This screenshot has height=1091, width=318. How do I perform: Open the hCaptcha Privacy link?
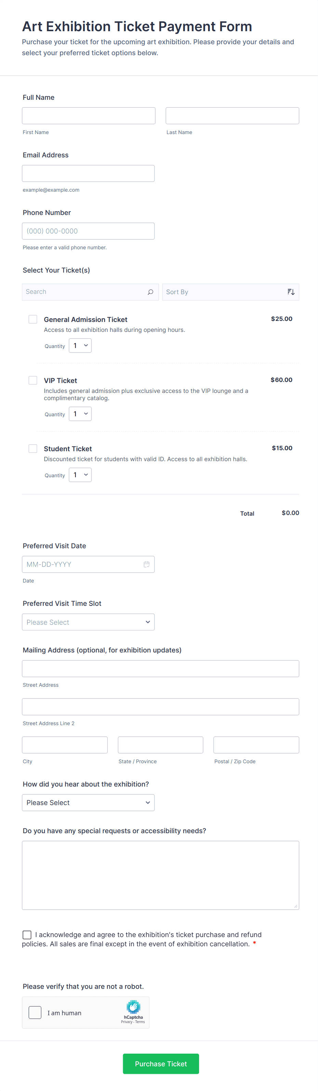[x=127, y=1022]
